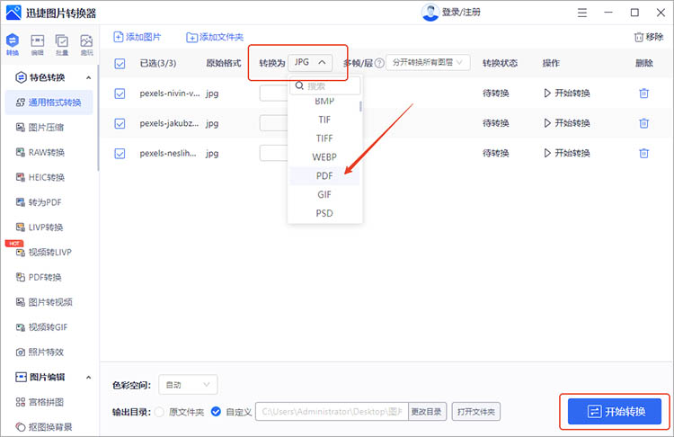Delete the pexels-neslih row with trash icon
The height and width of the screenshot is (437, 674).
click(643, 153)
